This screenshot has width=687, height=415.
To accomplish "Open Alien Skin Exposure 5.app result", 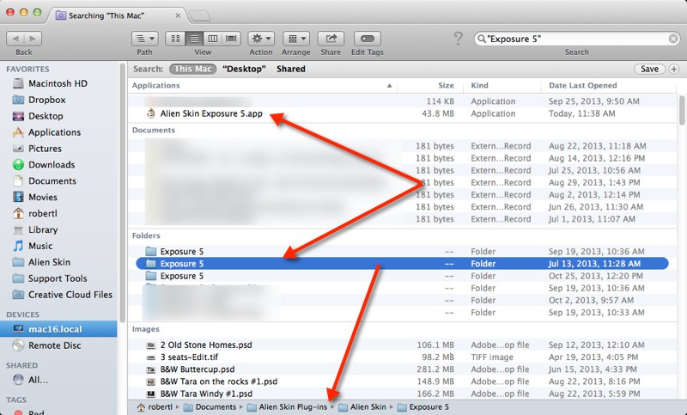I will coord(210,113).
